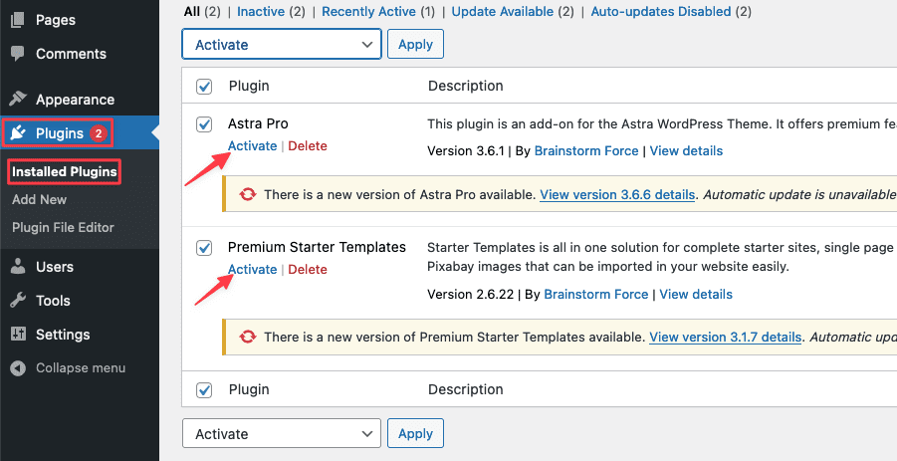Activate the Astra Pro plugin

coord(252,146)
